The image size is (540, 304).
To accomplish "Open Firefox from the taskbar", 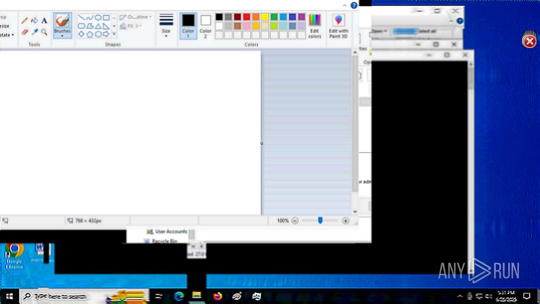I will [x=217, y=296].
